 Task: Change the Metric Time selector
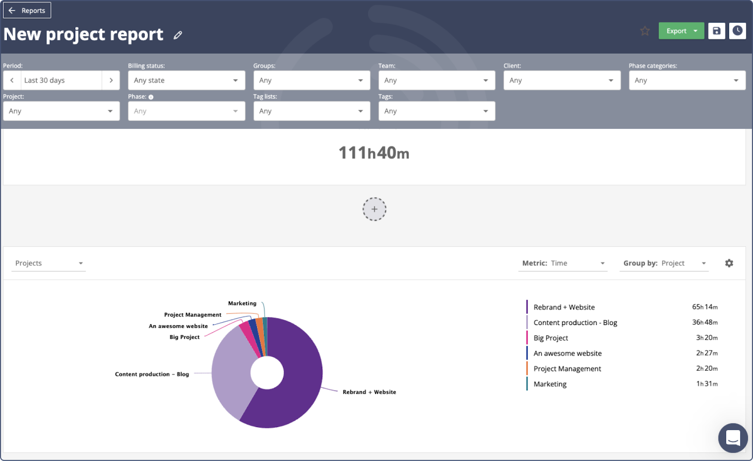563,263
